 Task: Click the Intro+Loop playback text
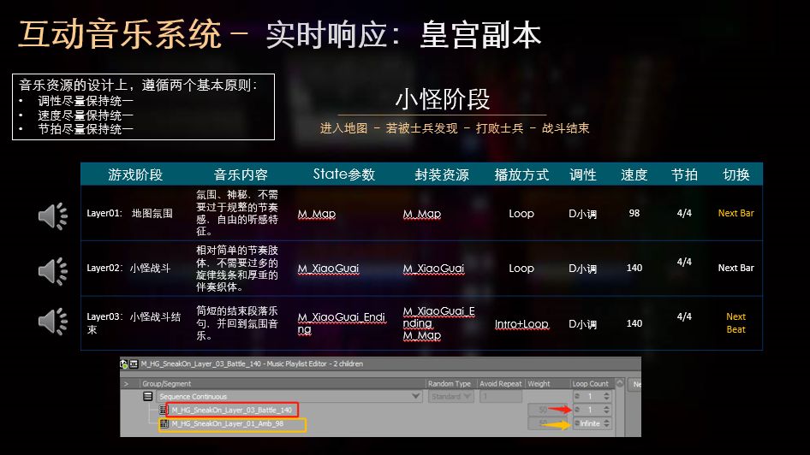tap(521, 324)
